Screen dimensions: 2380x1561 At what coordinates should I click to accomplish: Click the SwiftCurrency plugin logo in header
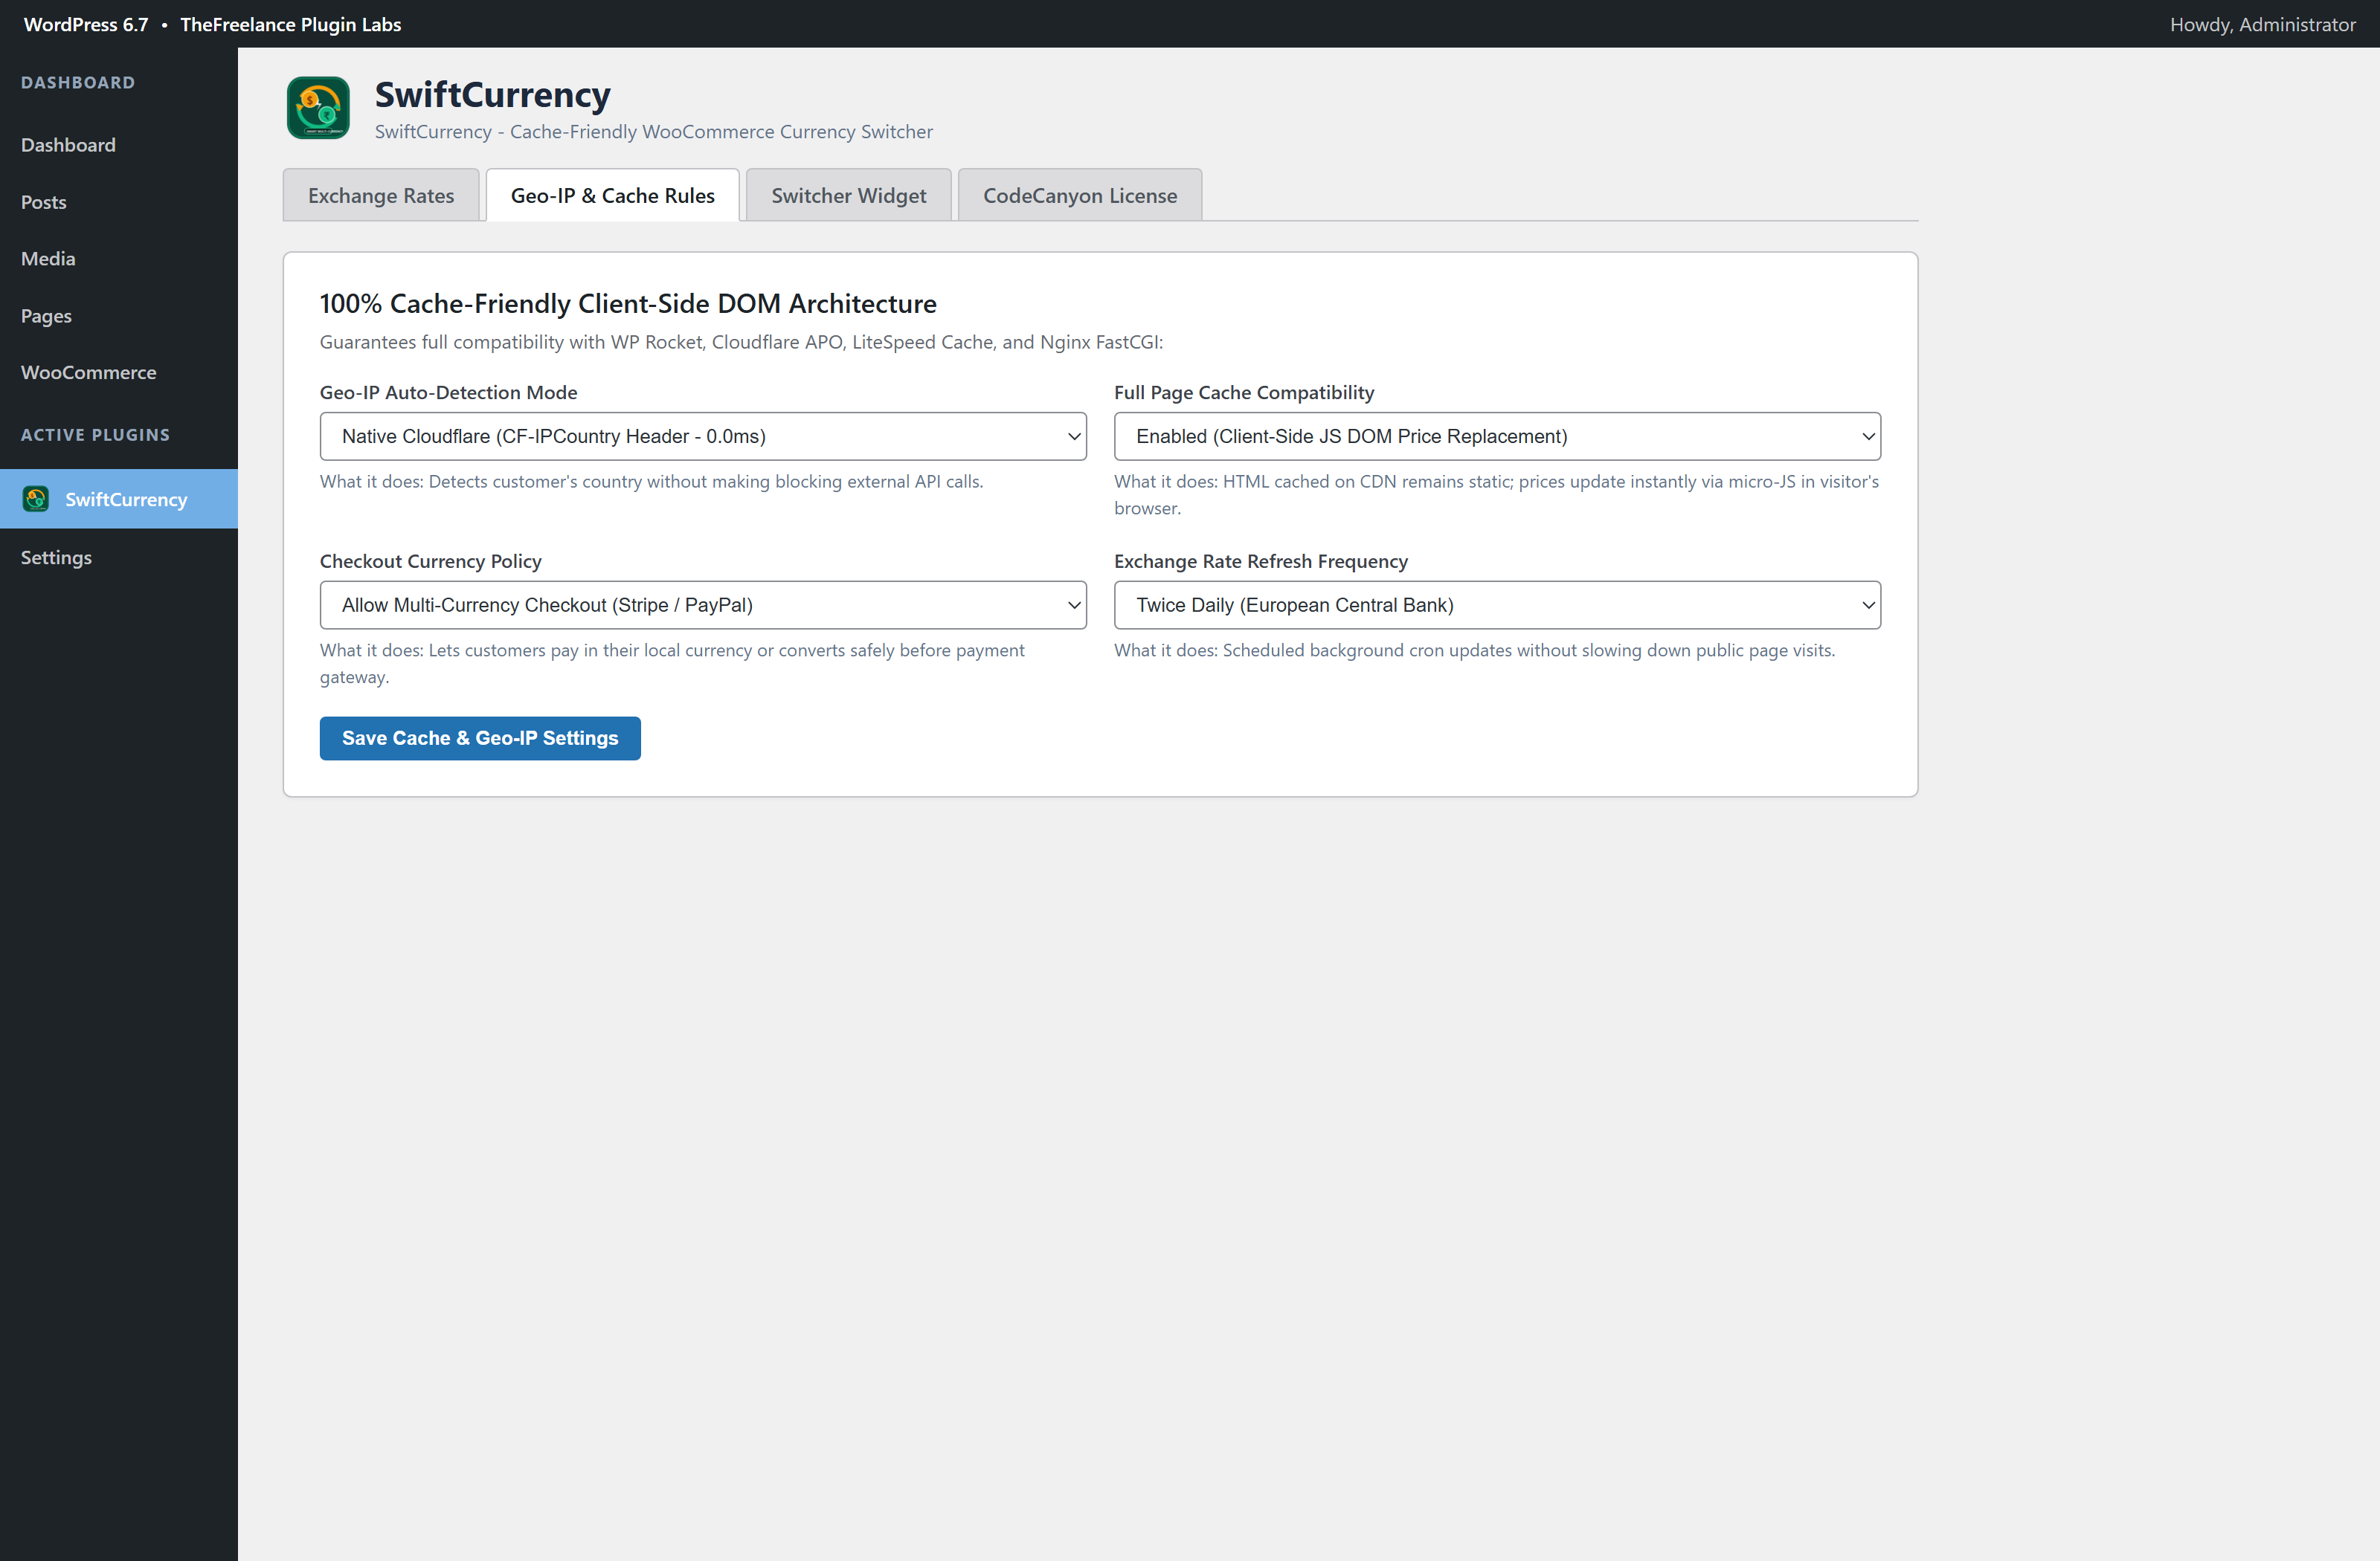pyautogui.click(x=318, y=108)
